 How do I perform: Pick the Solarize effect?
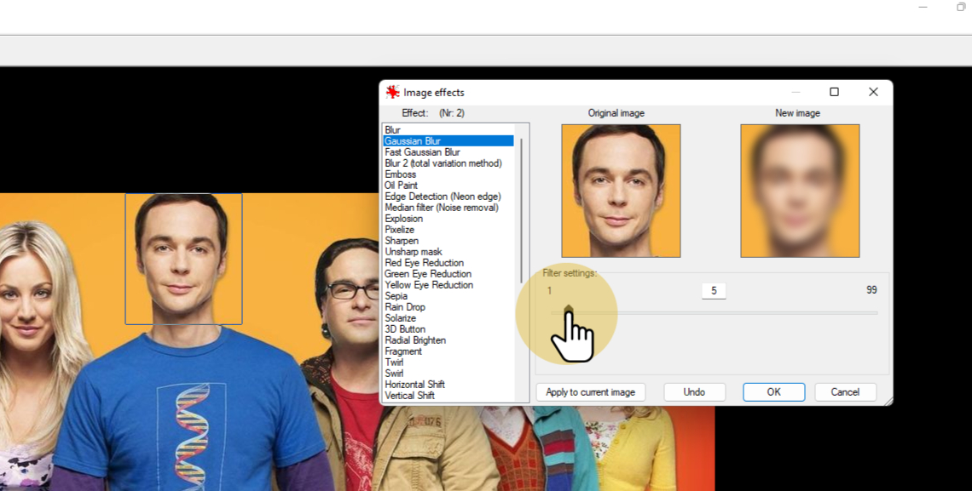click(x=400, y=318)
